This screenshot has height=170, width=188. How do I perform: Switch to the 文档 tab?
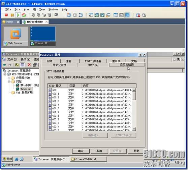click(134, 61)
